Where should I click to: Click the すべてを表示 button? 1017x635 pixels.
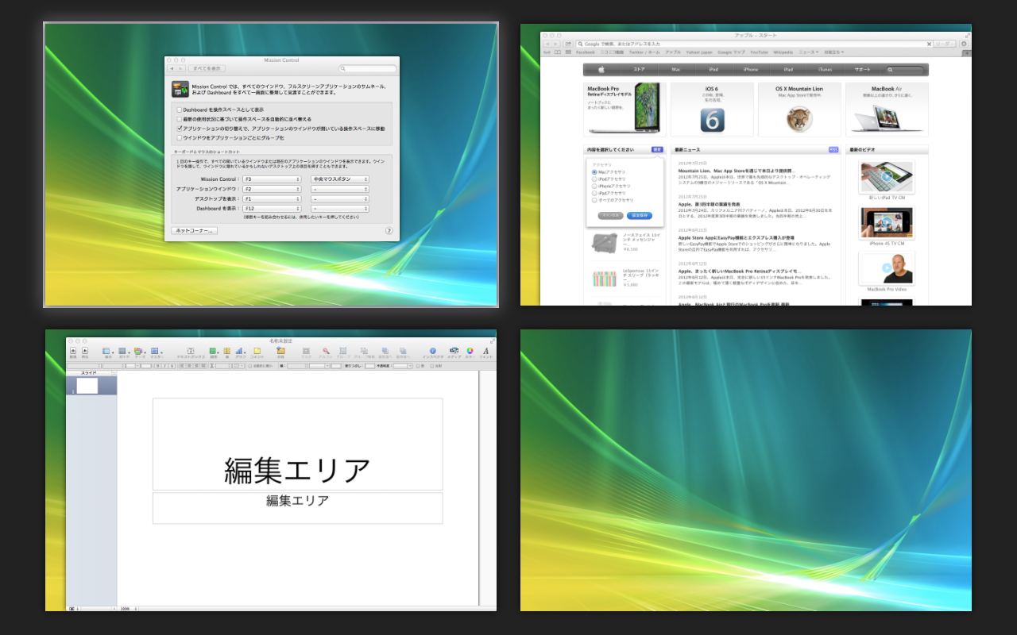[x=207, y=69]
